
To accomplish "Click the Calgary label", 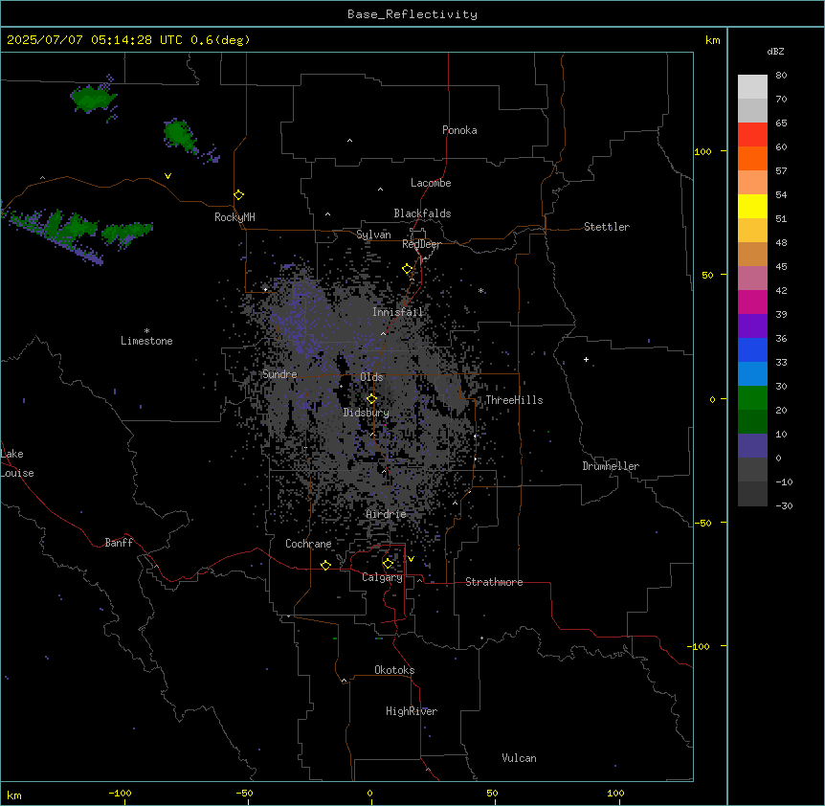I will pyautogui.click(x=382, y=577).
